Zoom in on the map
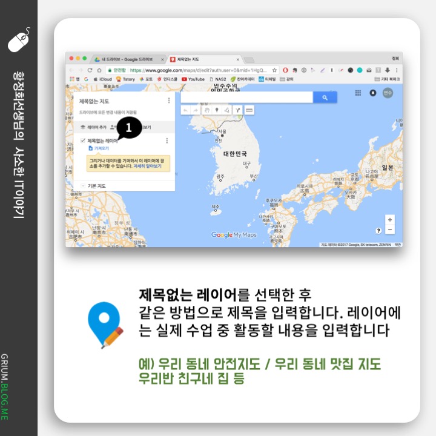 coord(389,220)
